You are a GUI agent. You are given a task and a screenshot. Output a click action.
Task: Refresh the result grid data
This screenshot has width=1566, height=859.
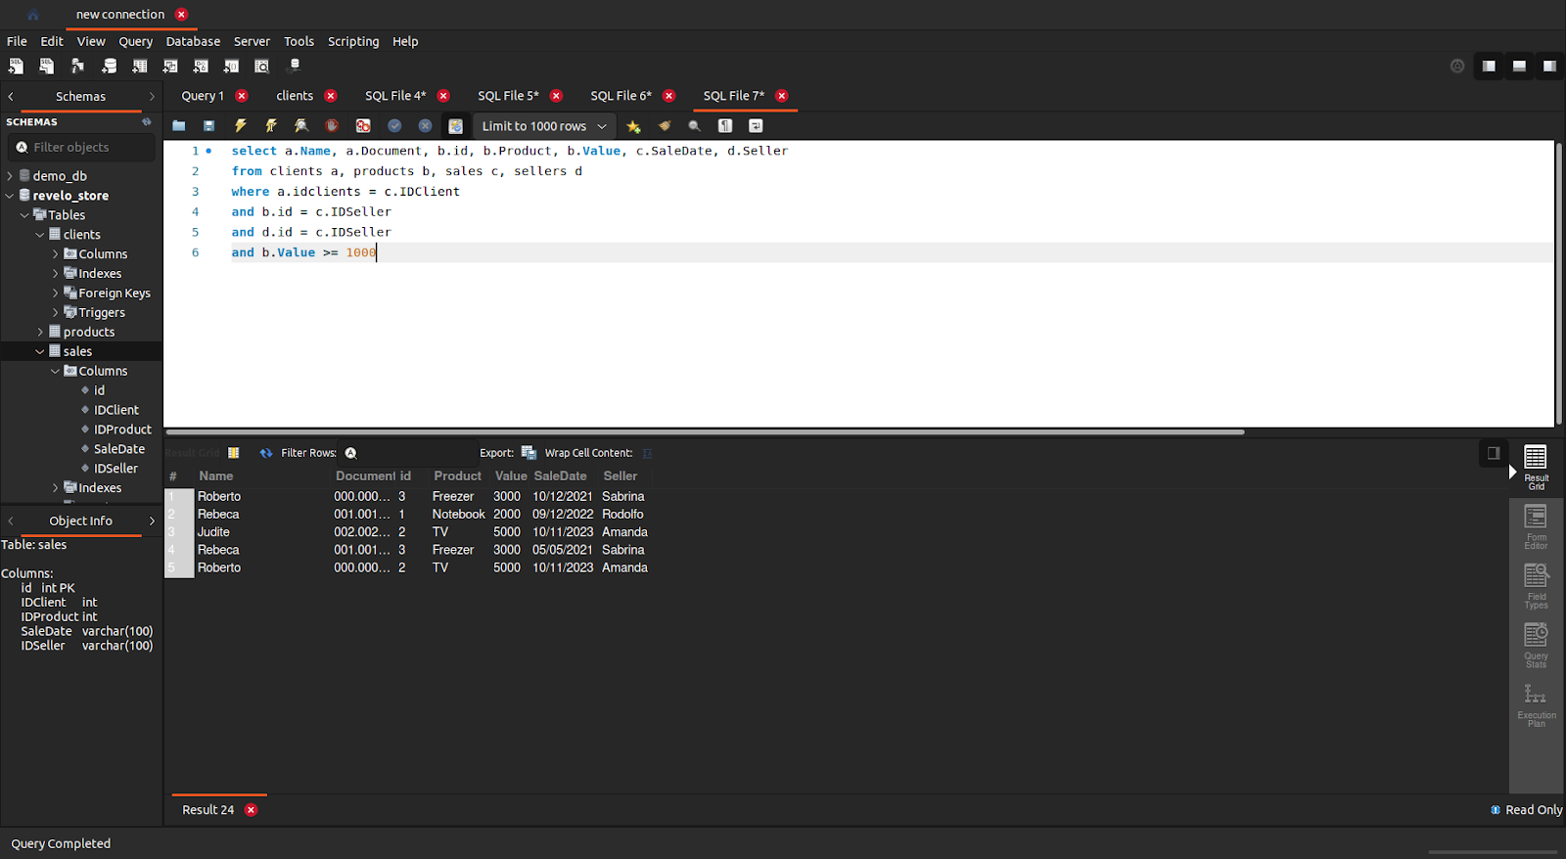click(x=266, y=453)
